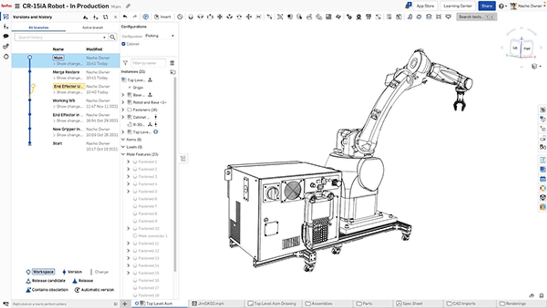The image size is (547, 308).
Task: Click the Insert parts and assemblies tool
Action: tap(163, 17)
